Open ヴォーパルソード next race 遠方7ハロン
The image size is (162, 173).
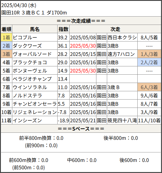click(x=121, y=54)
